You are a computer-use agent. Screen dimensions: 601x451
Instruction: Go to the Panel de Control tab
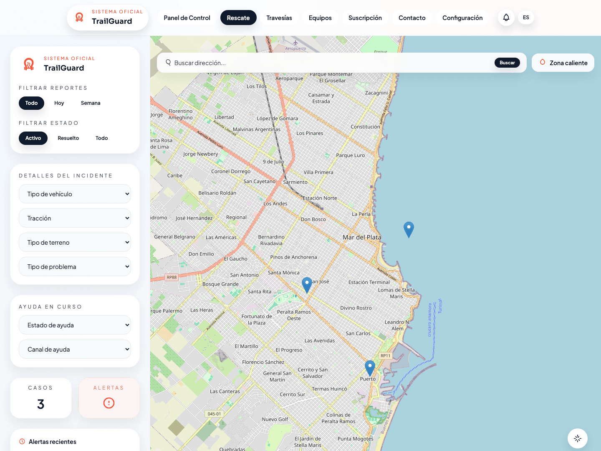point(187,18)
